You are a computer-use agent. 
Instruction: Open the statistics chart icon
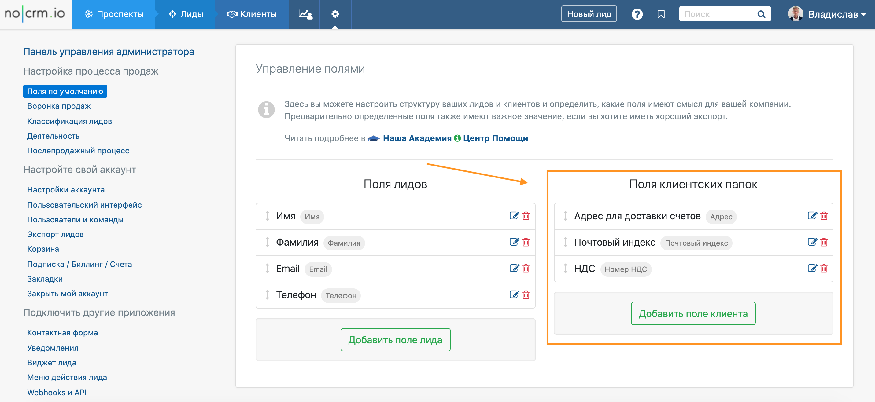pos(305,14)
